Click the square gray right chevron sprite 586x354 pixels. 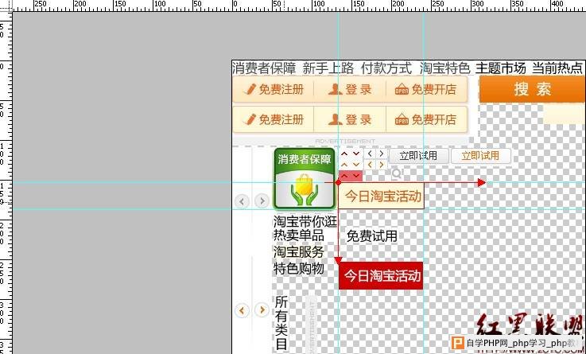coord(381,154)
